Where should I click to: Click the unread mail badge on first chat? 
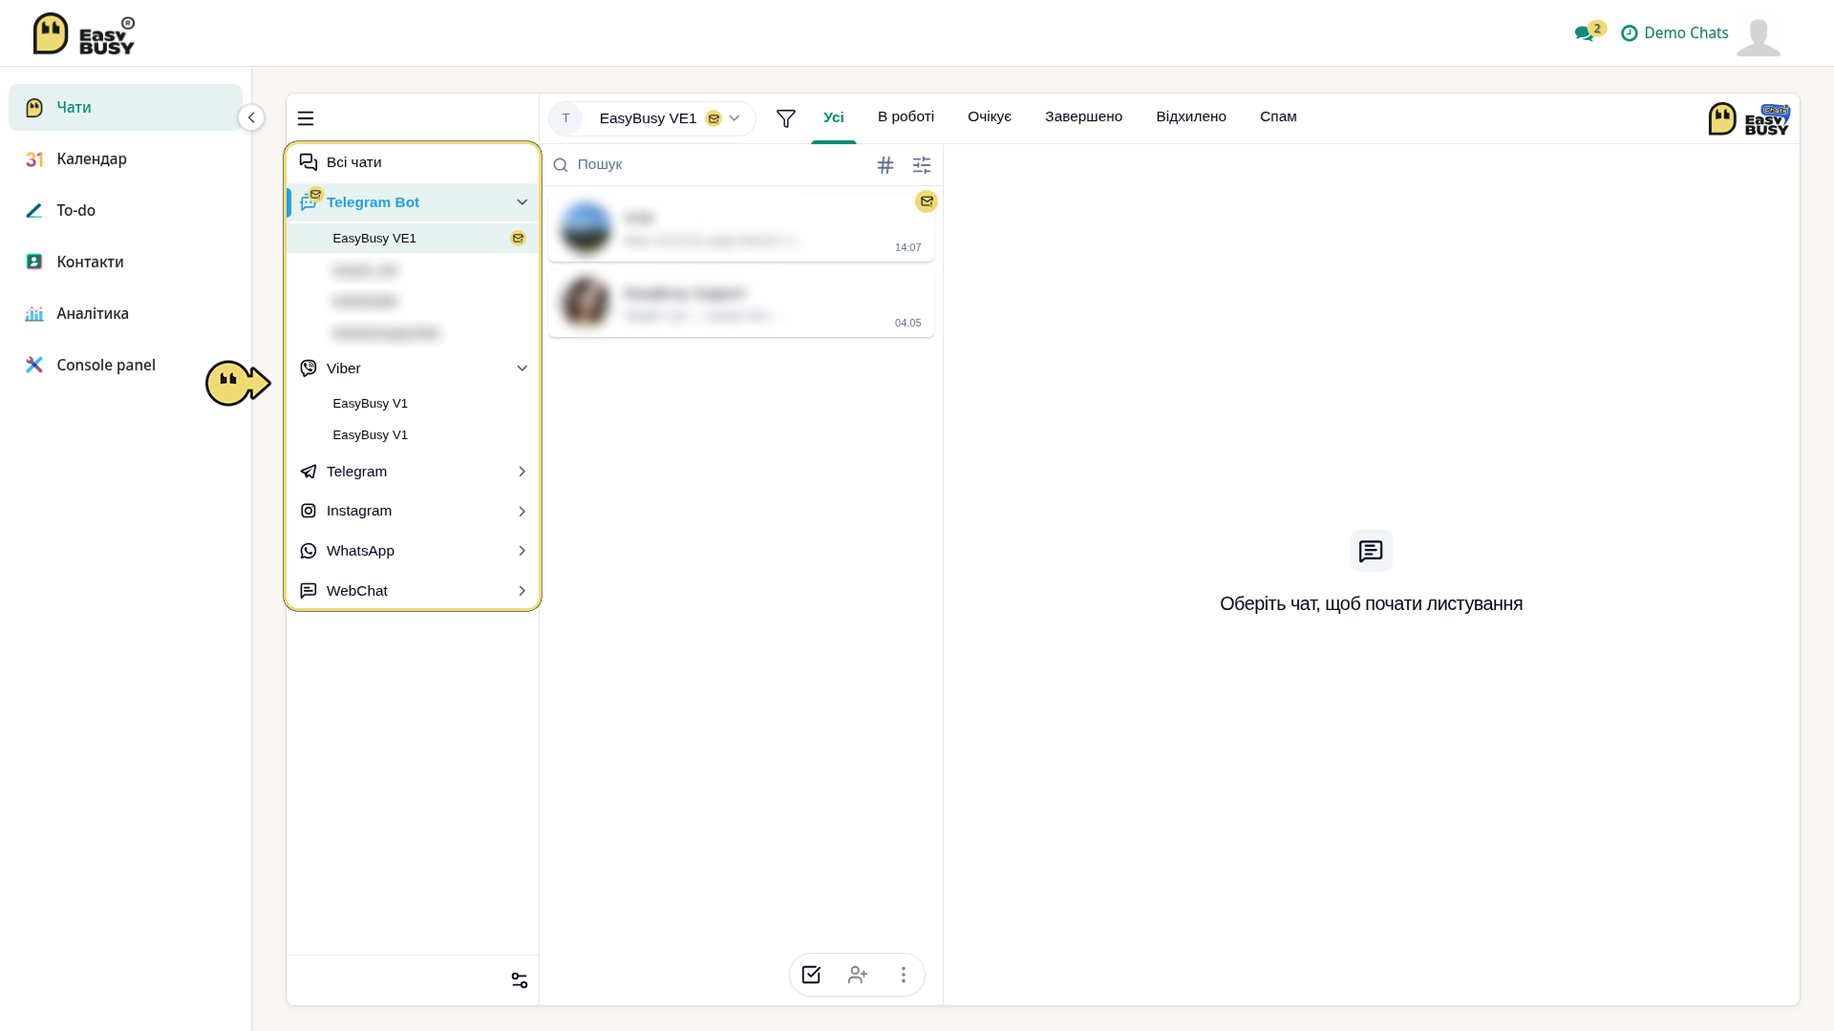927,202
